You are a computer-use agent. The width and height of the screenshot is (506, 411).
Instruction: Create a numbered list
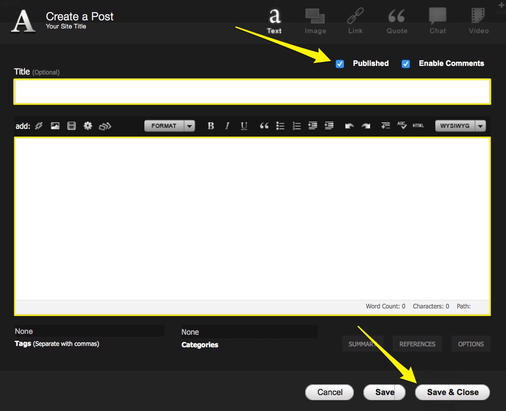pos(297,126)
